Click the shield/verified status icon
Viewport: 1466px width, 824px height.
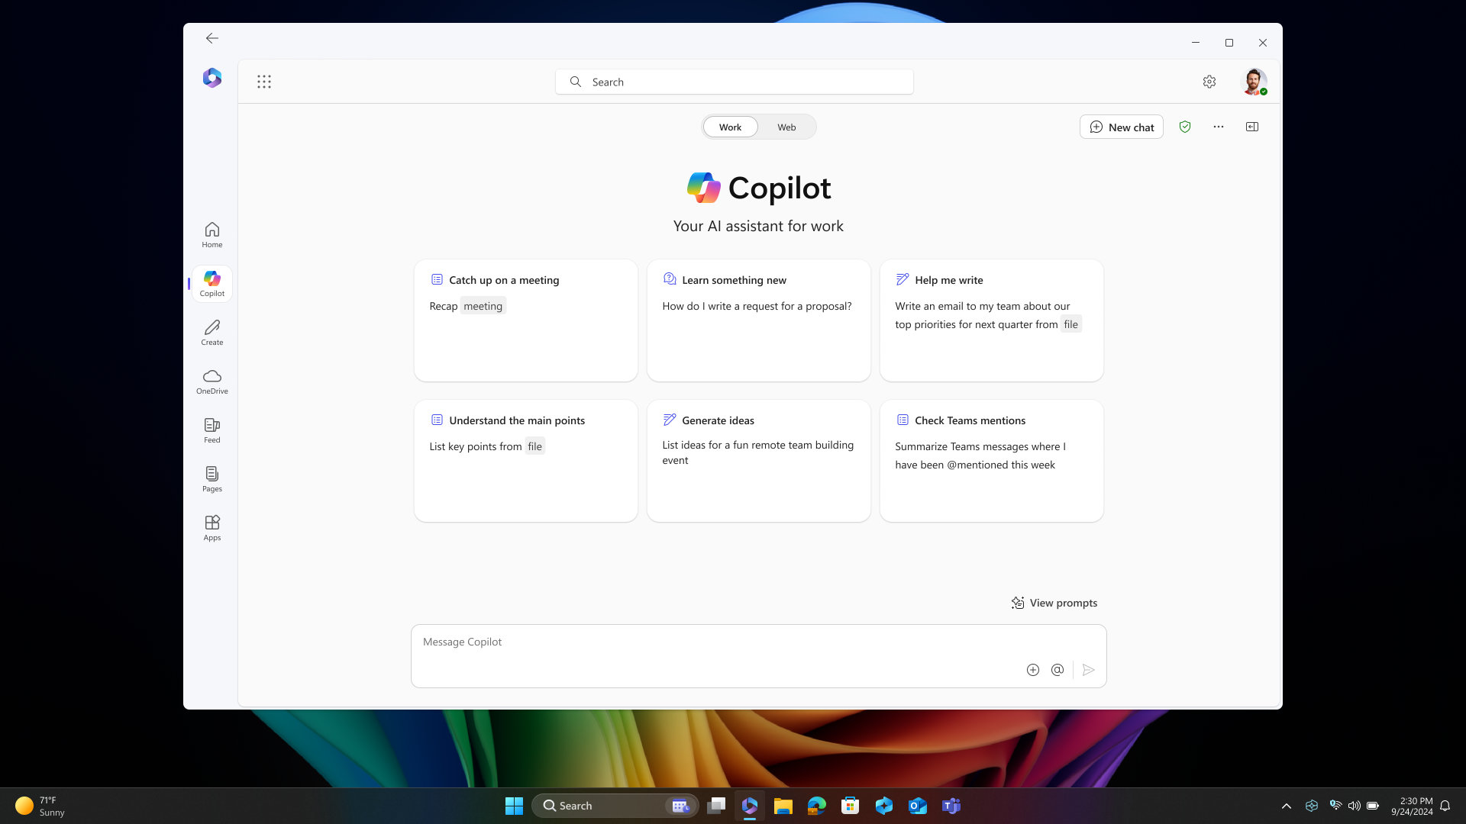pos(1185,127)
